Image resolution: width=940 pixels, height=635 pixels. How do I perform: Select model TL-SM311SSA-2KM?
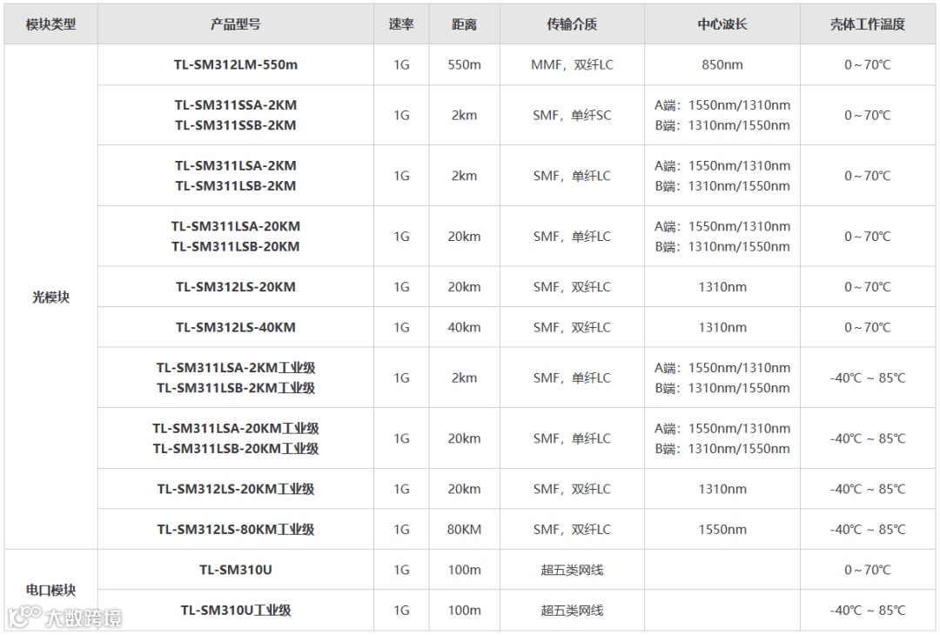tap(236, 105)
